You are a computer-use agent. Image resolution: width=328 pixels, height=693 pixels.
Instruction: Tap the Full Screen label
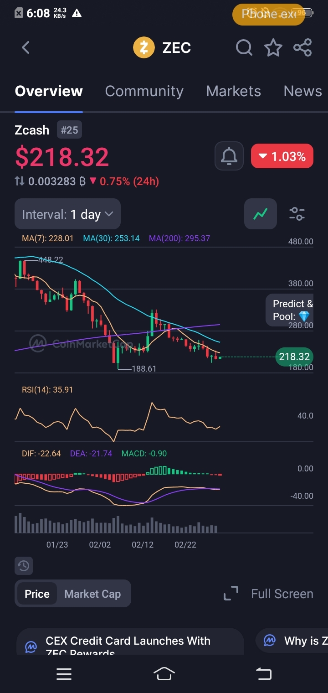point(282,594)
